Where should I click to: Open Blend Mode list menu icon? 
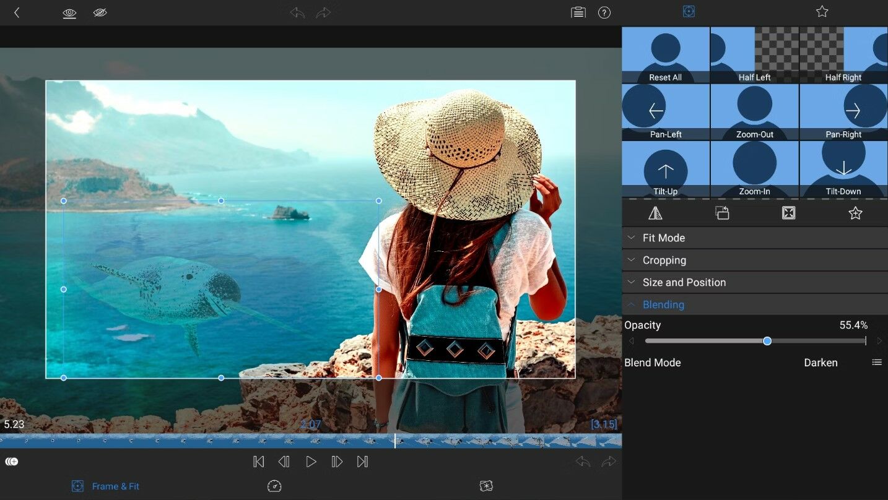click(877, 363)
